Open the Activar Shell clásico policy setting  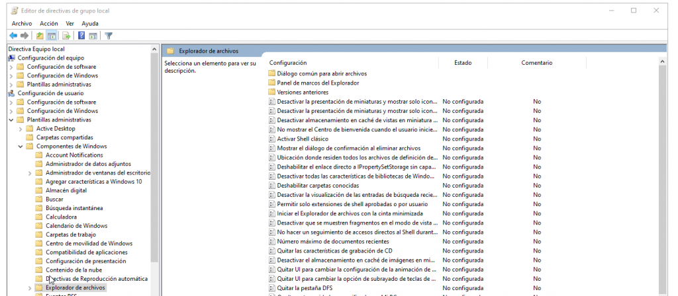click(x=303, y=139)
